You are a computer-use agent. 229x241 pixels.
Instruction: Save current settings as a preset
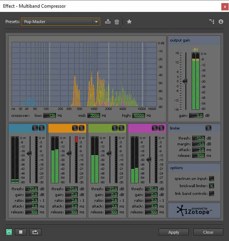click(108, 22)
